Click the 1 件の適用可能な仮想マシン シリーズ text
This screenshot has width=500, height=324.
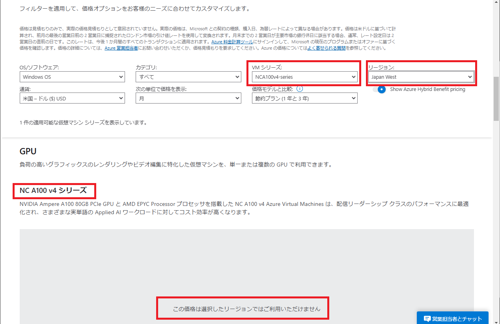tap(83, 122)
